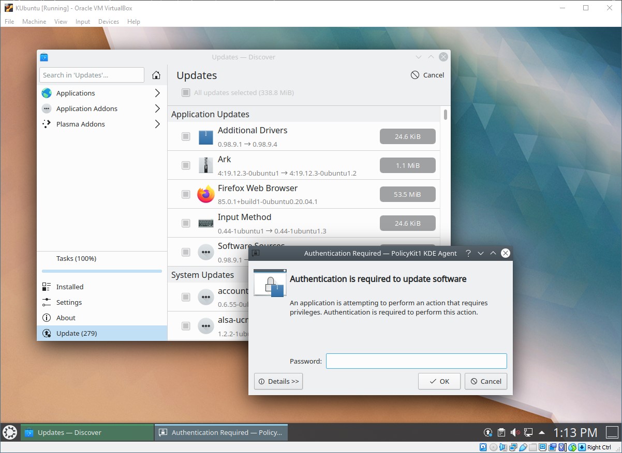Click the 1.1 MiB Ark size button
622x453 pixels.
[x=407, y=165]
